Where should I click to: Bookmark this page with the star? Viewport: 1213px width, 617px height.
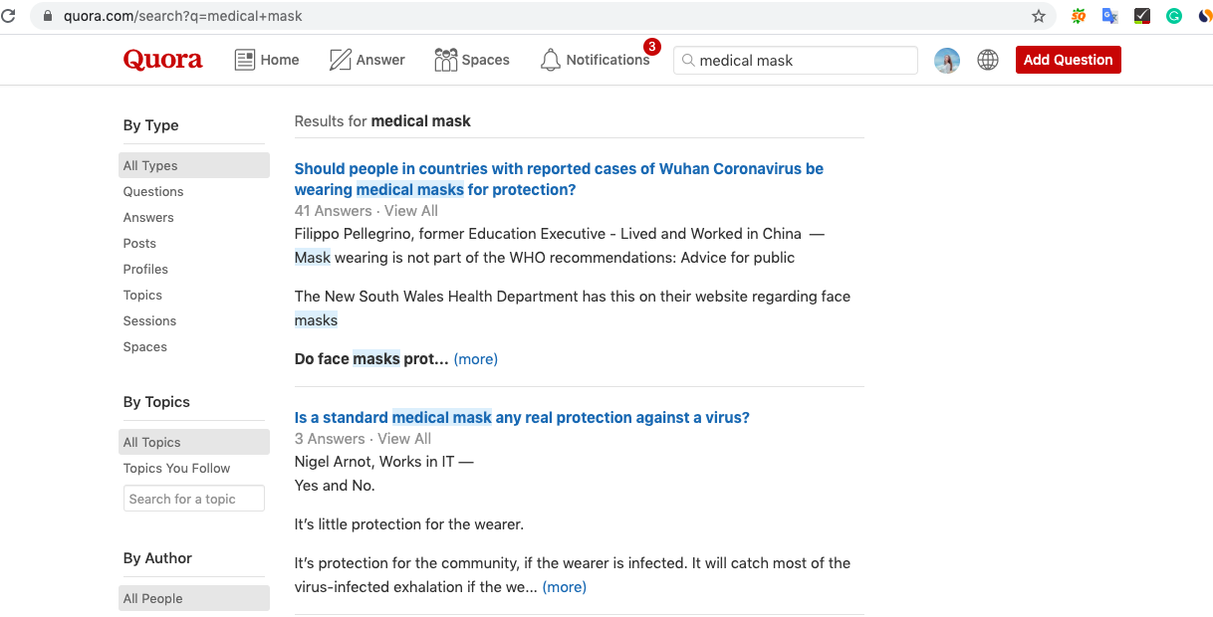1039,16
